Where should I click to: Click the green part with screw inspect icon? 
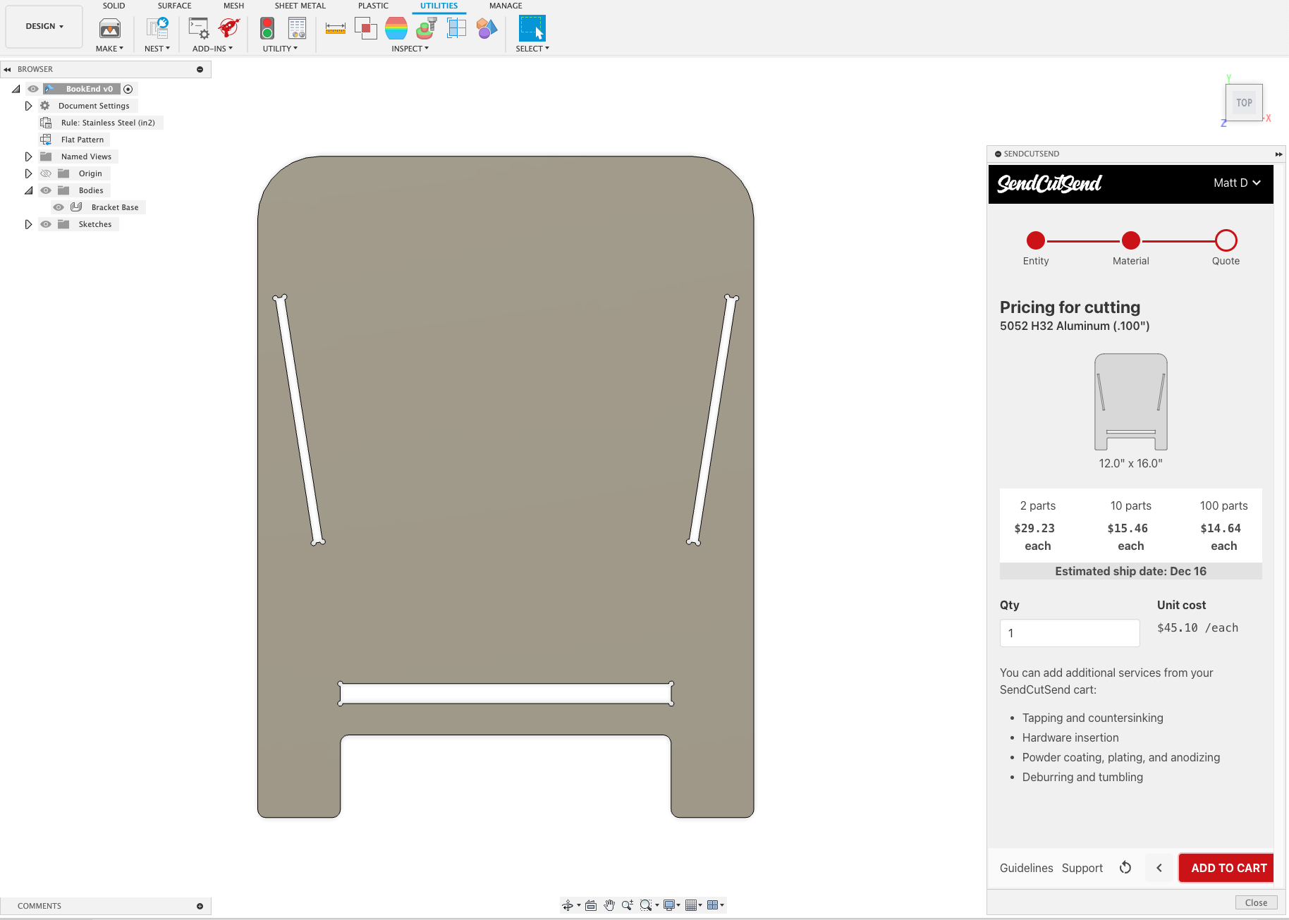[x=427, y=28]
